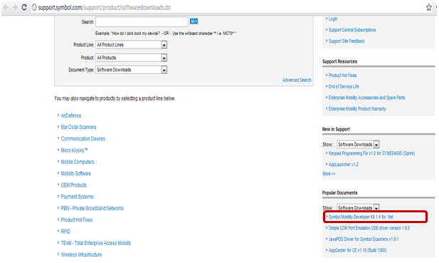
Task: Open the Product dropdown
Action: [132, 58]
